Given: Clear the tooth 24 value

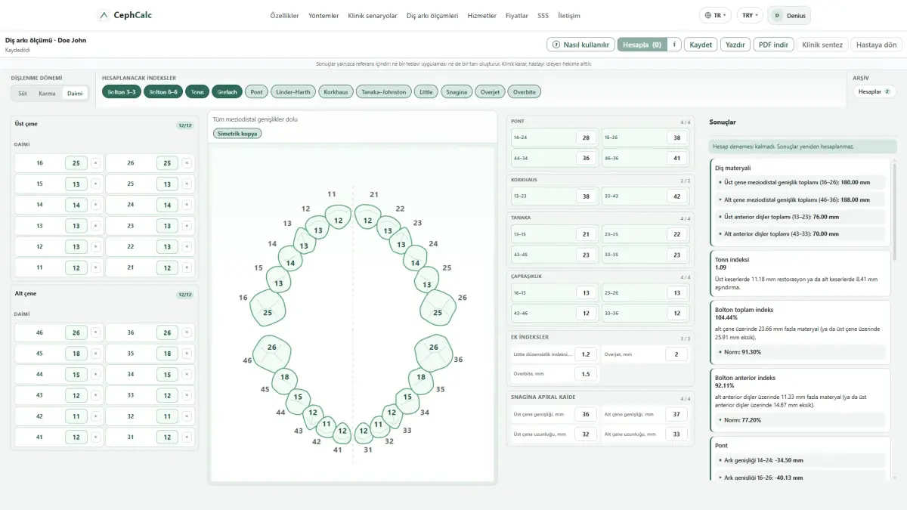Looking at the screenshot, I should (x=187, y=205).
